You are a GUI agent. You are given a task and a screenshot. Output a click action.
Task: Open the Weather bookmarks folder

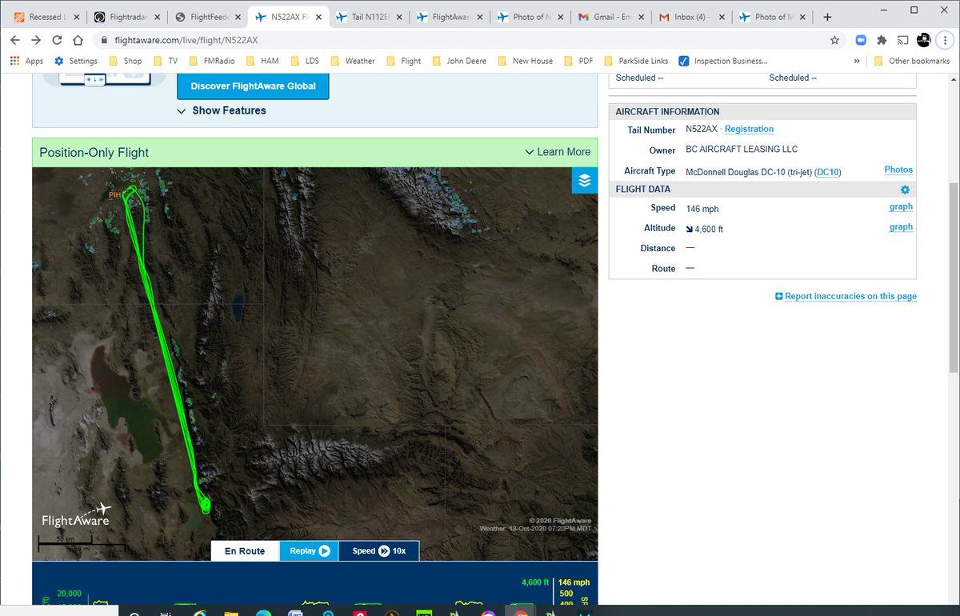[352, 61]
